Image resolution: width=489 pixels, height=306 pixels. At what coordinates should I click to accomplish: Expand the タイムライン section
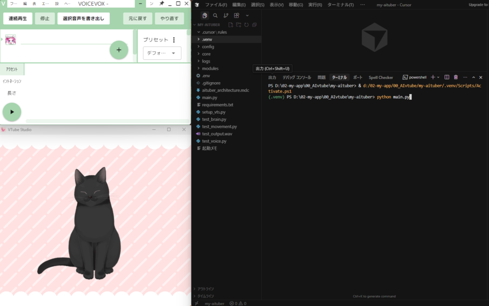pyautogui.click(x=205, y=296)
